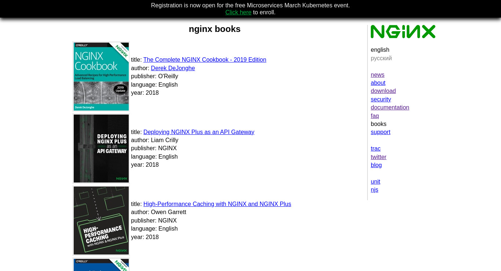Click the partially visible blue O'Reilly cover
Viewport: 501px width, 271px height.
(101, 265)
